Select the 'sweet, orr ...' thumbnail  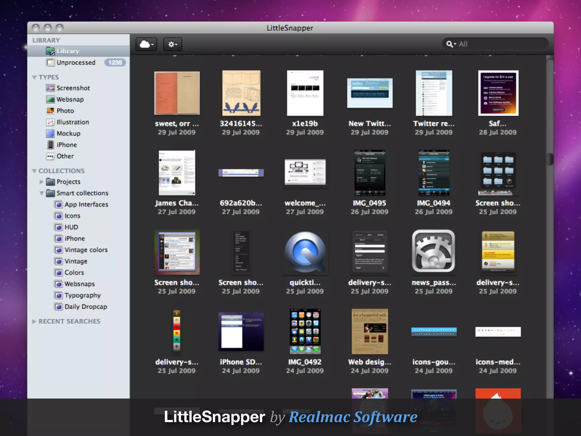point(177,93)
